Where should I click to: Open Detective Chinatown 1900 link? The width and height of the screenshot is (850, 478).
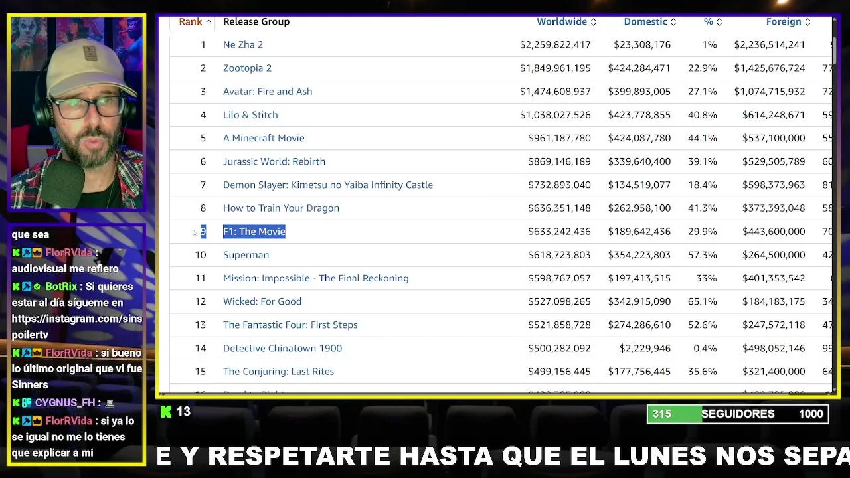282,348
